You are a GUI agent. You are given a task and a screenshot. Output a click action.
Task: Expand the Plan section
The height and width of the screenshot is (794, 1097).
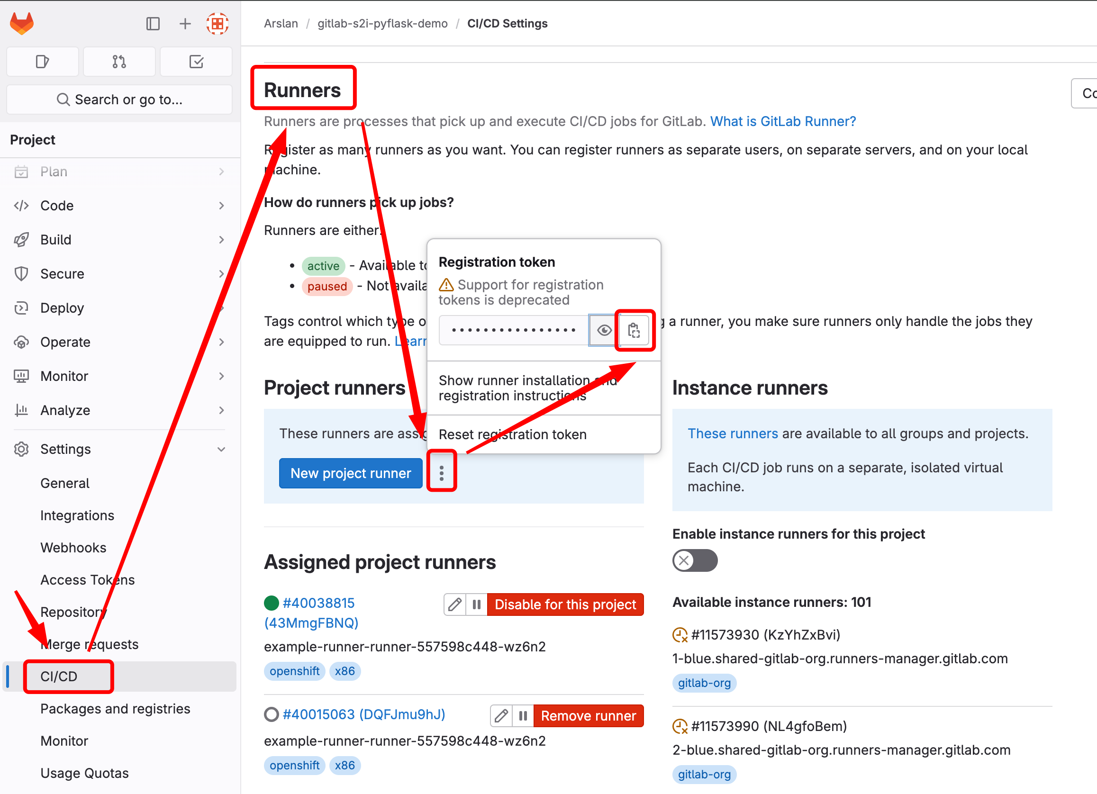[119, 171]
